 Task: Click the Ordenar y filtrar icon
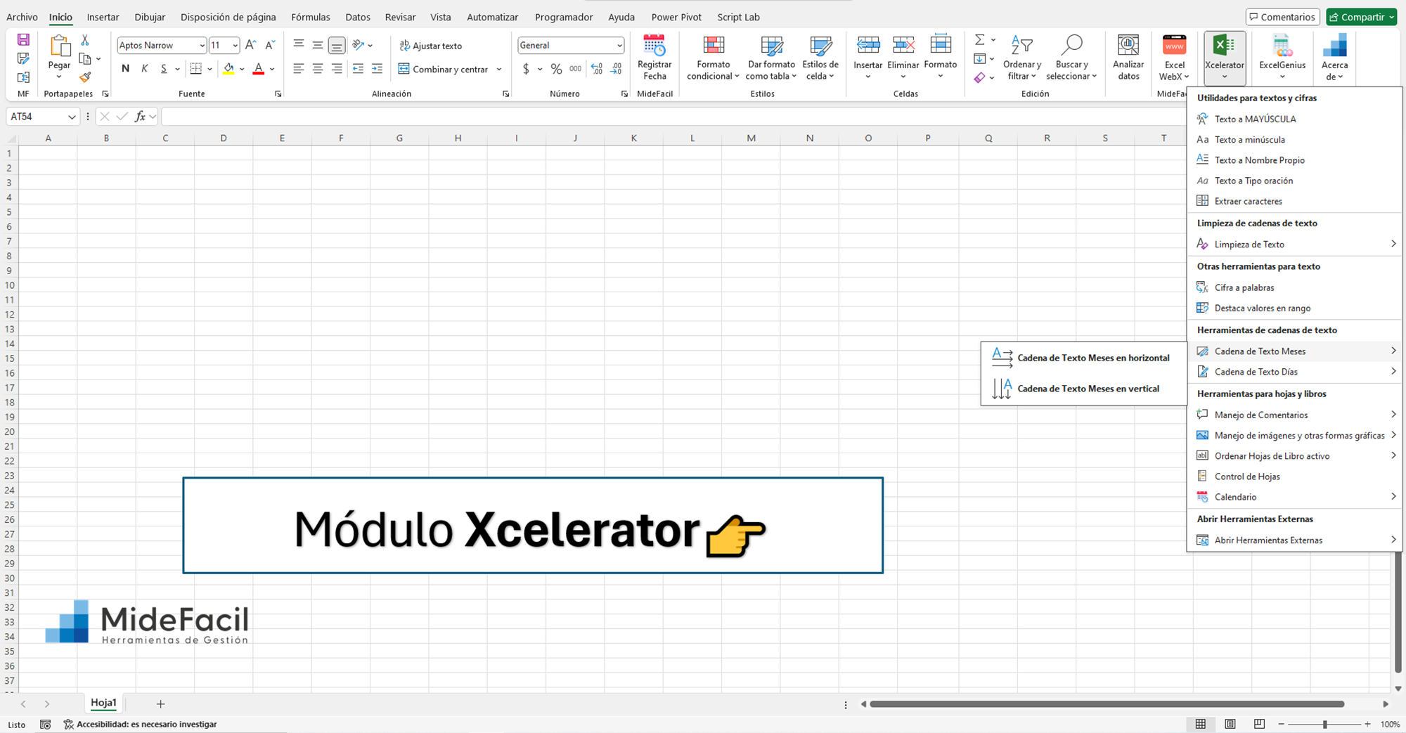click(x=1021, y=46)
